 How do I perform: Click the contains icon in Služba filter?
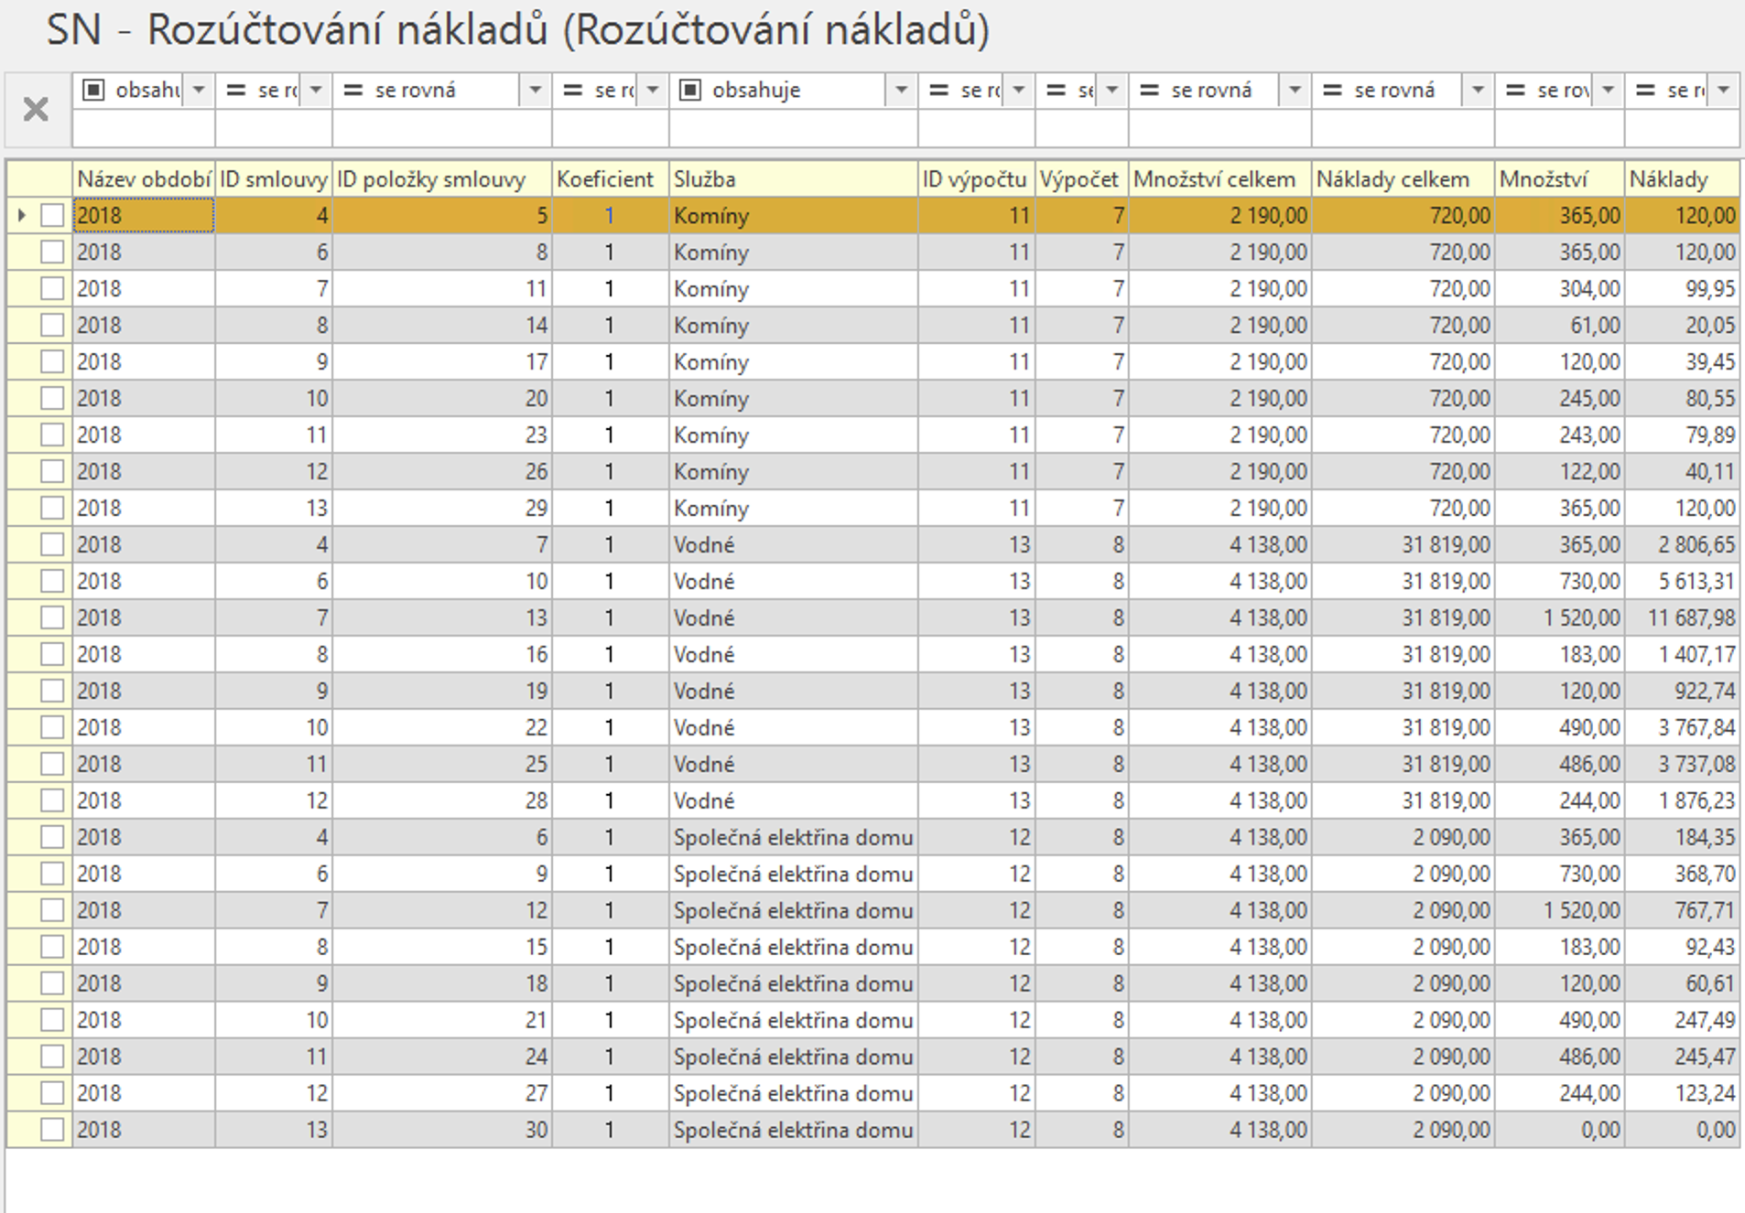690,90
